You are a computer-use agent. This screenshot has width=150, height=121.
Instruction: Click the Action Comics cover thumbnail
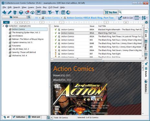pos(80,99)
